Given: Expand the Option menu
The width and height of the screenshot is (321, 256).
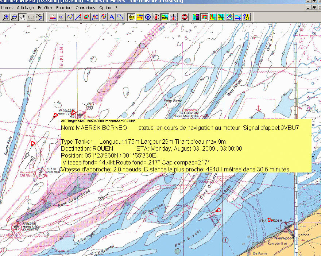Looking at the screenshot, I should click(105, 8).
